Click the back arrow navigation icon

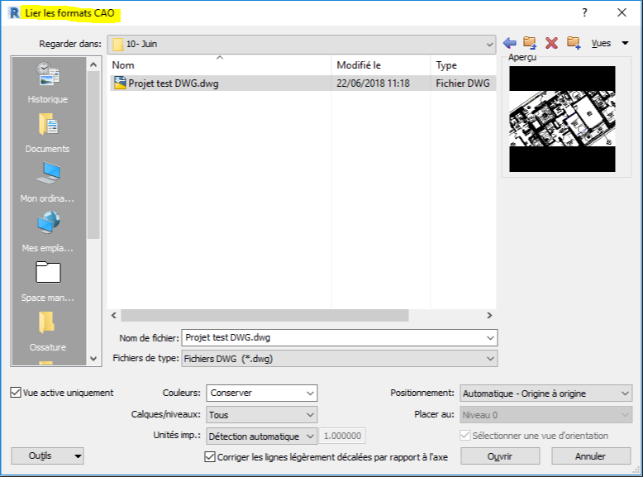click(x=509, y=43)
